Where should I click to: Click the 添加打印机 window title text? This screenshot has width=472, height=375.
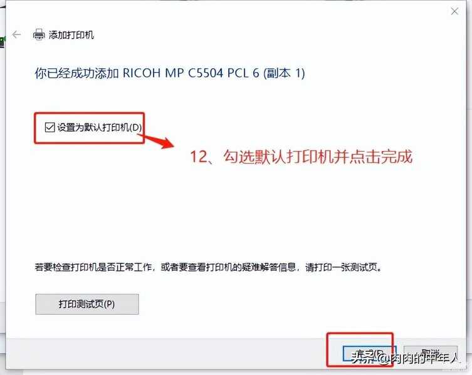pyautogui.click(x=71, y=35)
